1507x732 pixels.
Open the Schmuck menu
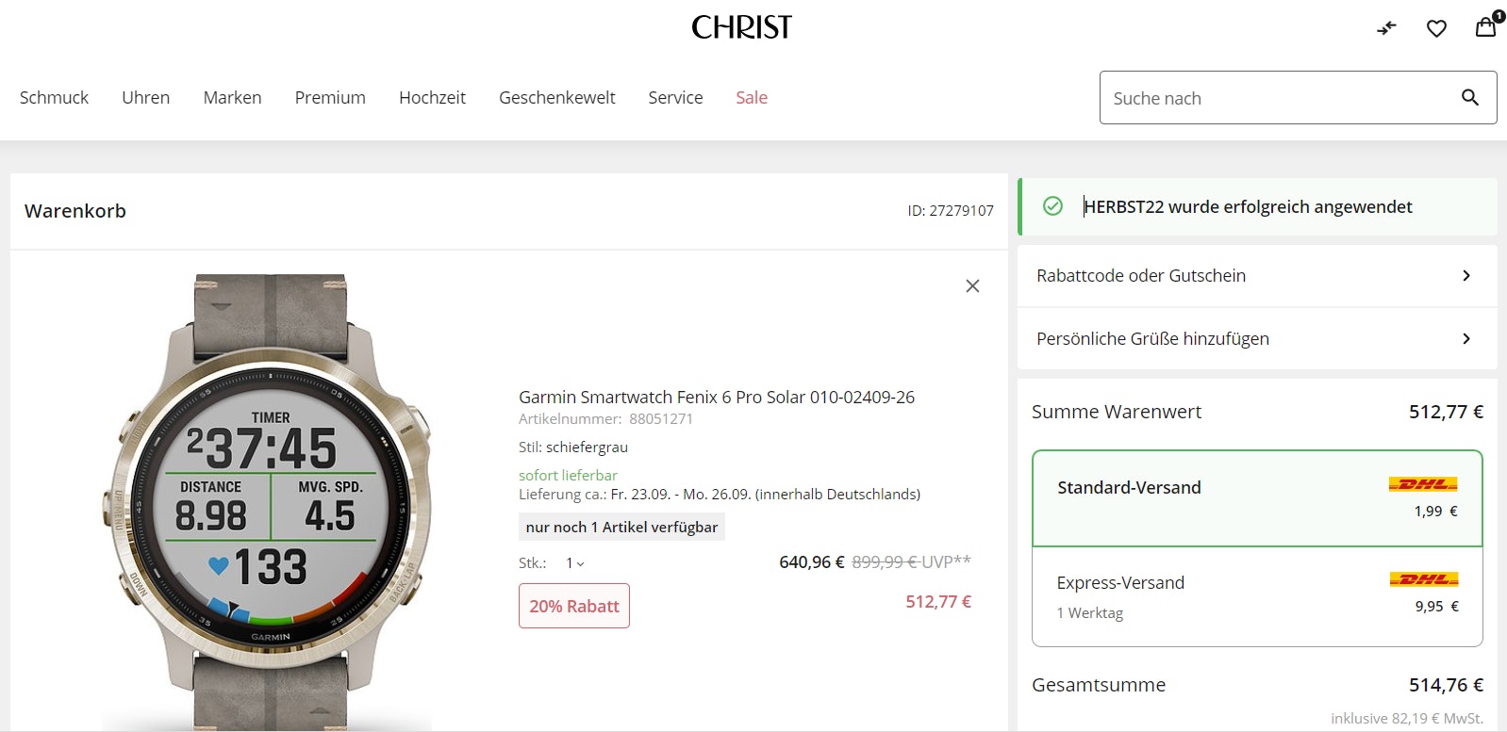(54, 98)
